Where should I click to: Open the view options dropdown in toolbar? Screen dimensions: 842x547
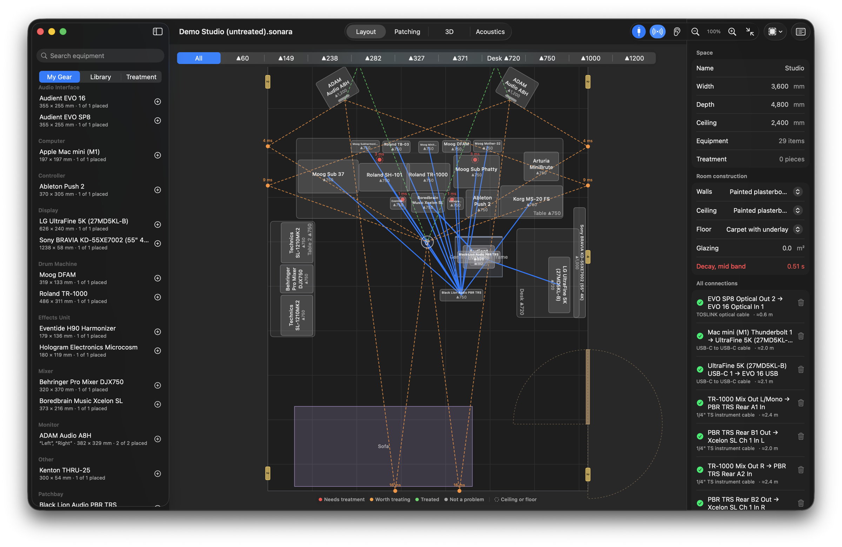(x=775, y=32)
